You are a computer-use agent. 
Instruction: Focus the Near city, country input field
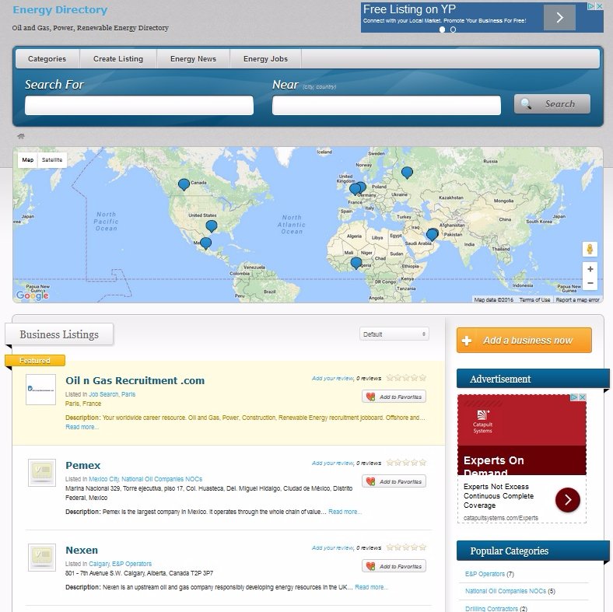tap(387, 106)
